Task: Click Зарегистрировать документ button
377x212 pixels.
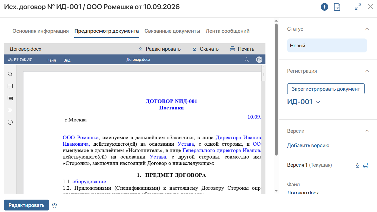Action: pyautogui.click(x=326, y=89)
